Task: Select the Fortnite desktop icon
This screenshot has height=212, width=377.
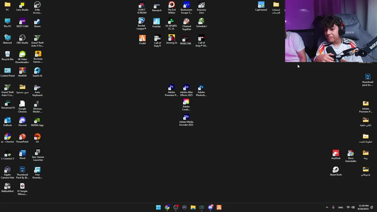Action: 156,23
